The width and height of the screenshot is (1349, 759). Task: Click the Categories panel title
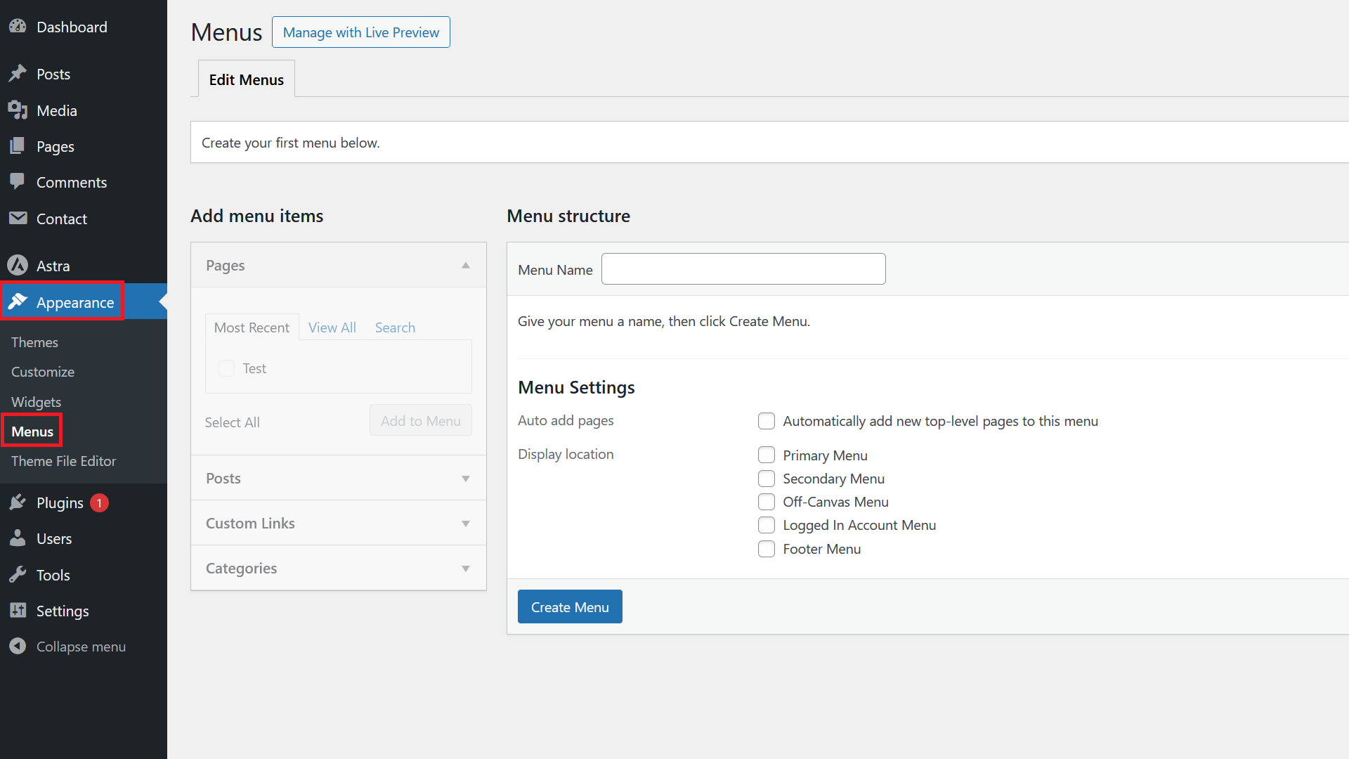pos(241,569)
